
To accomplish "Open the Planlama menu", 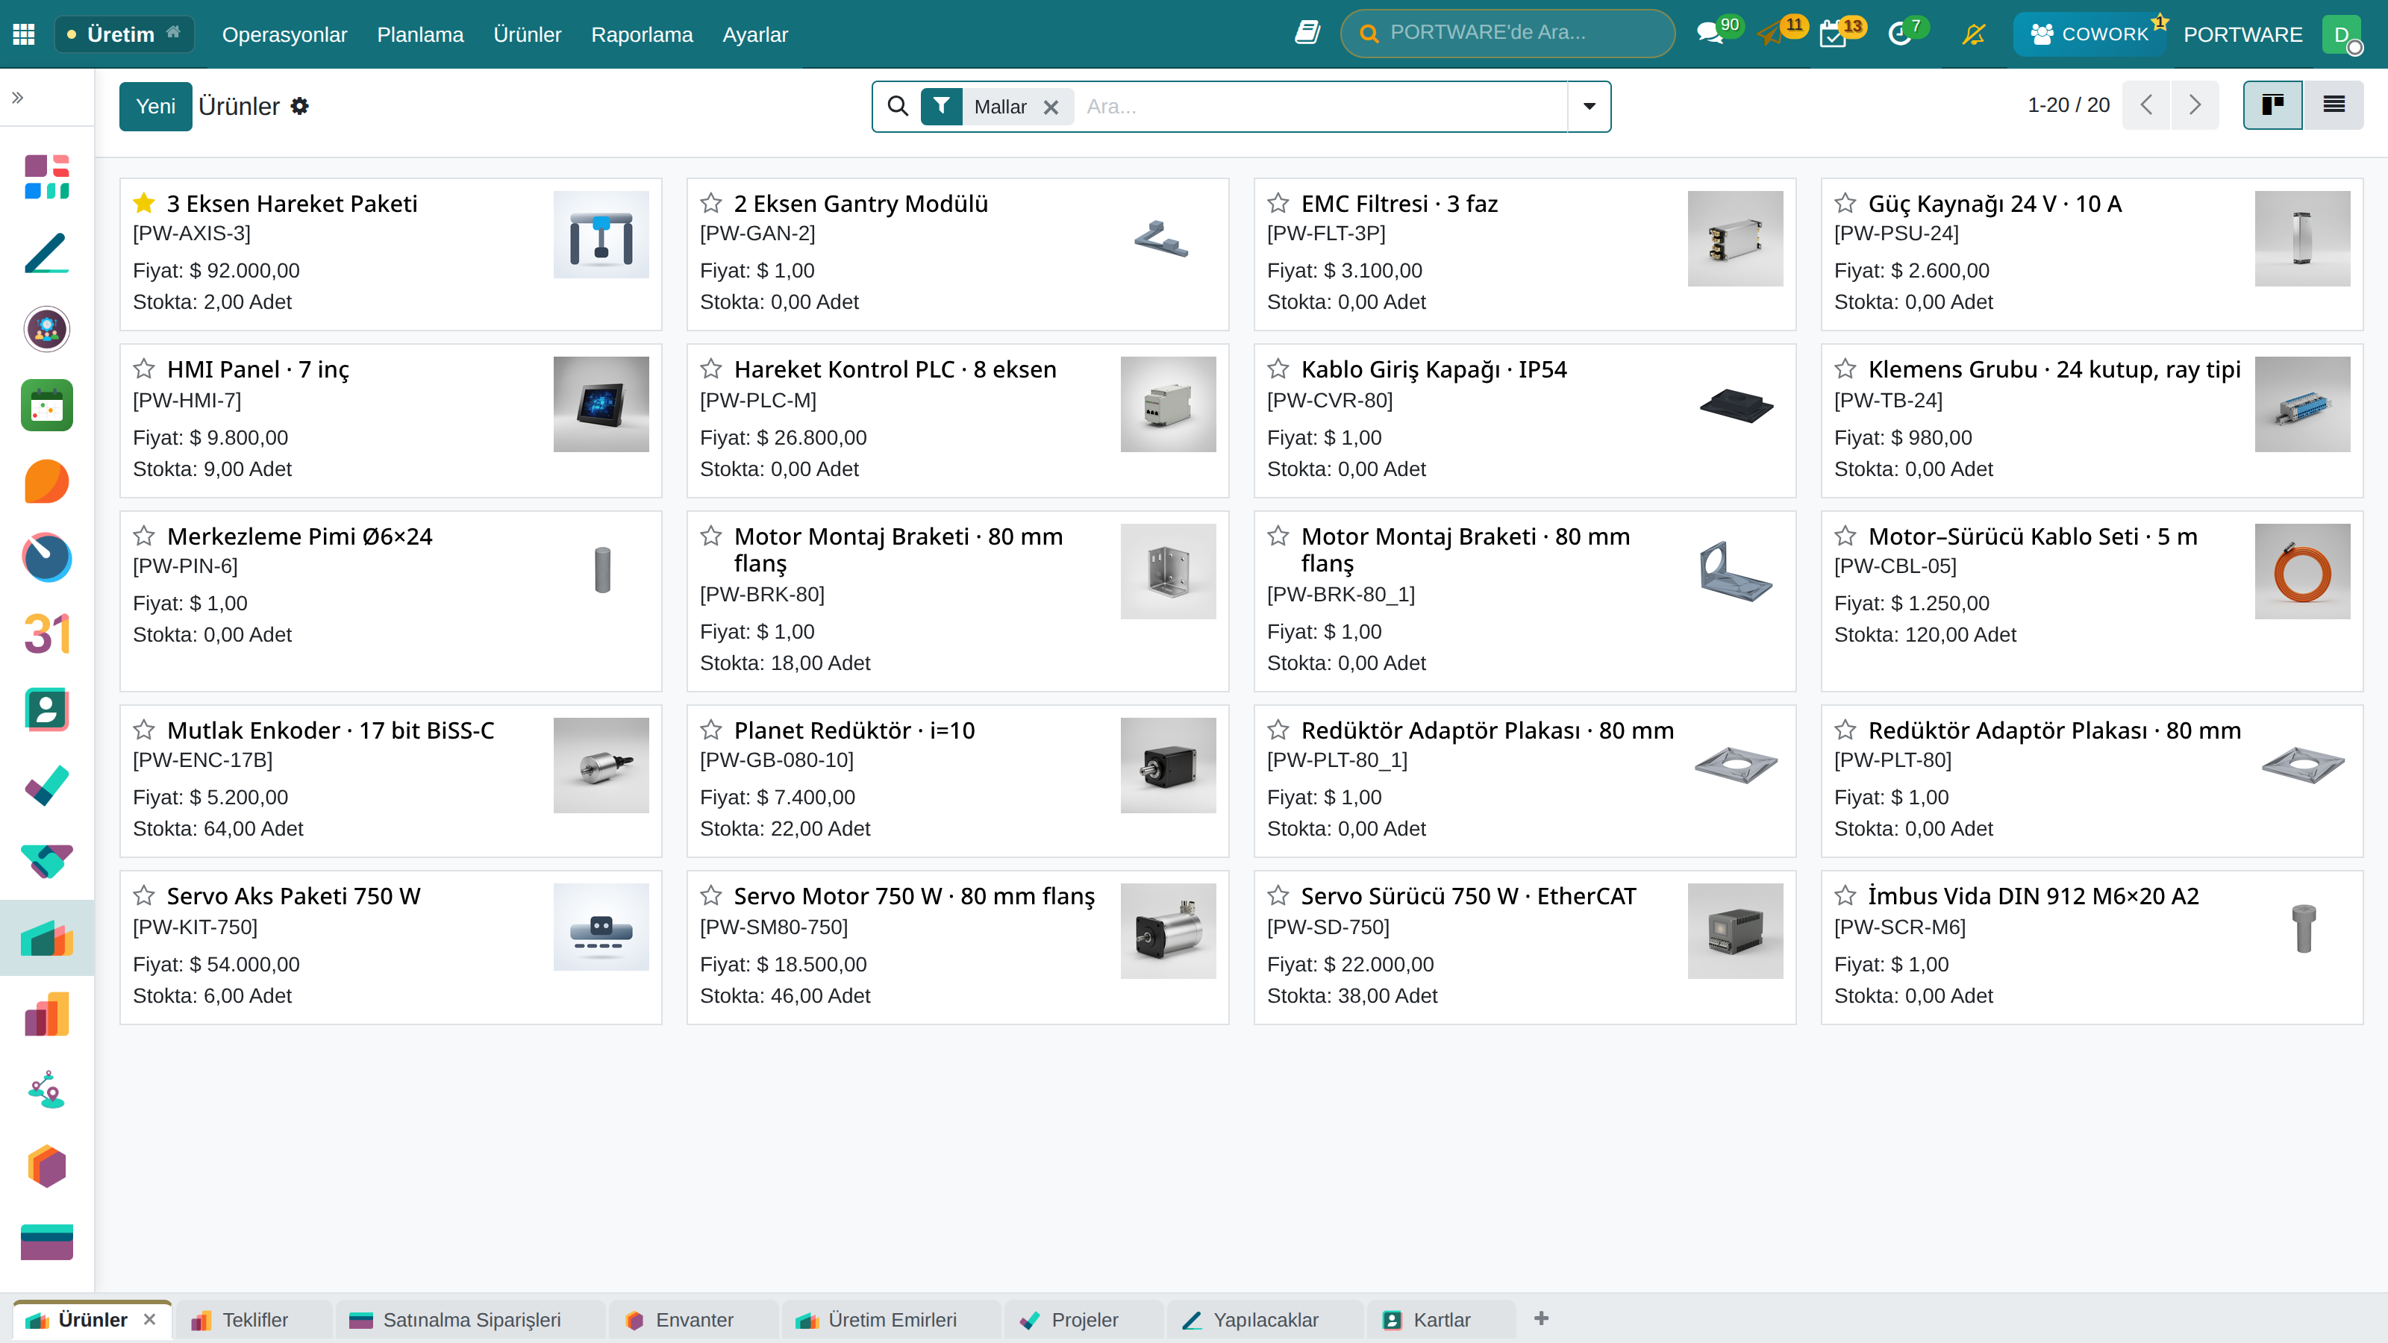I will [x=420, y=34].
